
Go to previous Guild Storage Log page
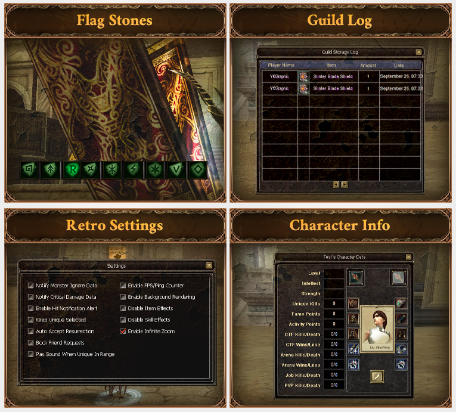click(336, 184)
